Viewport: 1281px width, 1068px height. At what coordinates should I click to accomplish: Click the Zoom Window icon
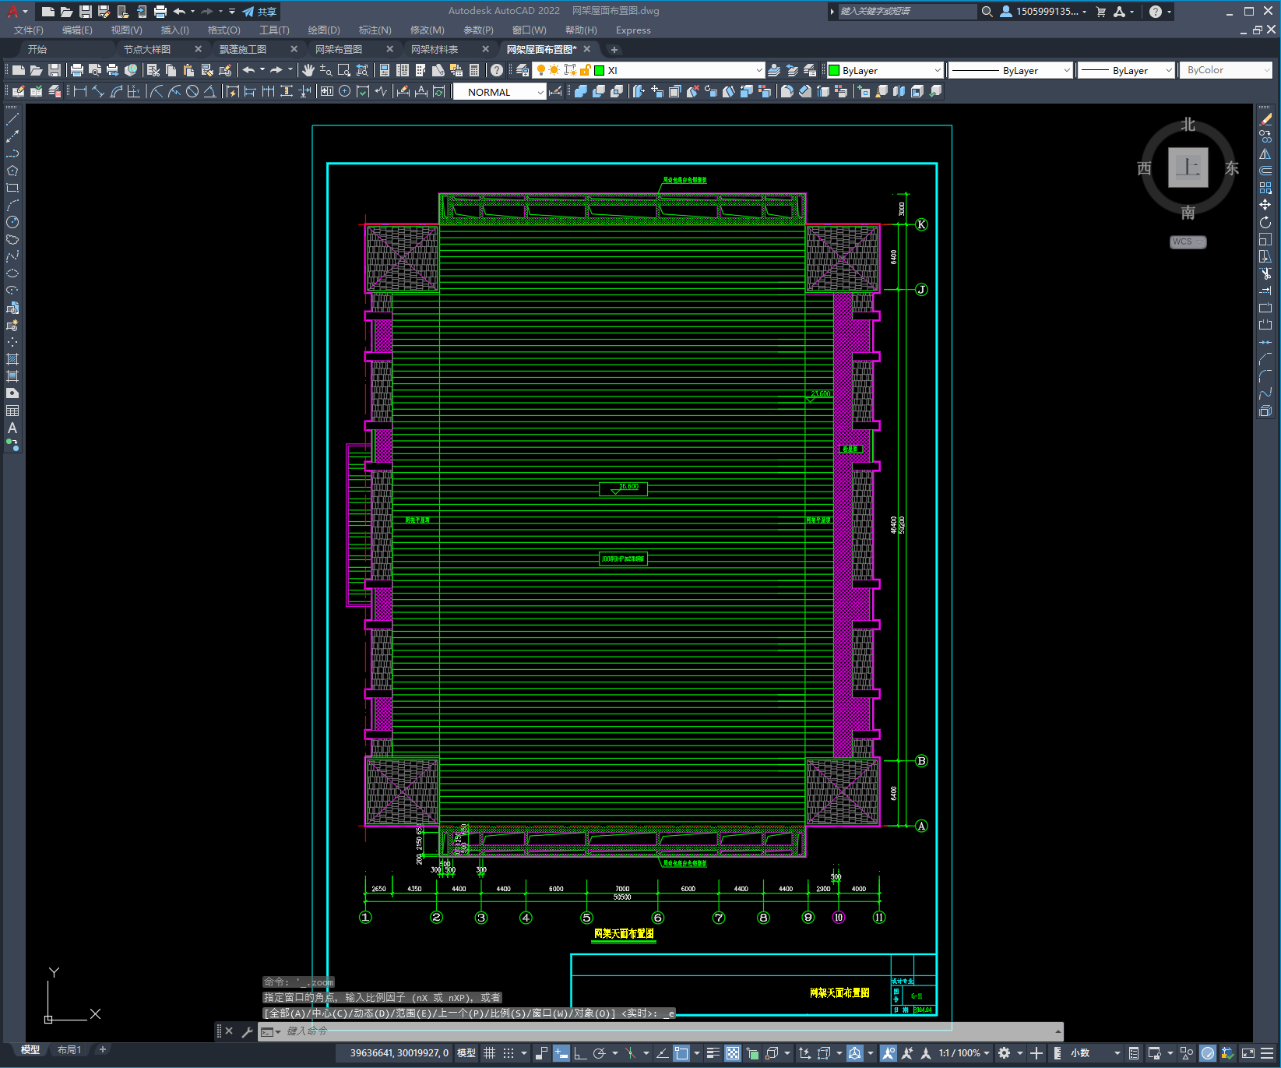pyautogui.click(x=344, y=70)
